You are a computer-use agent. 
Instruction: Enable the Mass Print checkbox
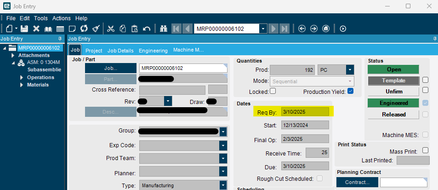(x=425, y=150)
